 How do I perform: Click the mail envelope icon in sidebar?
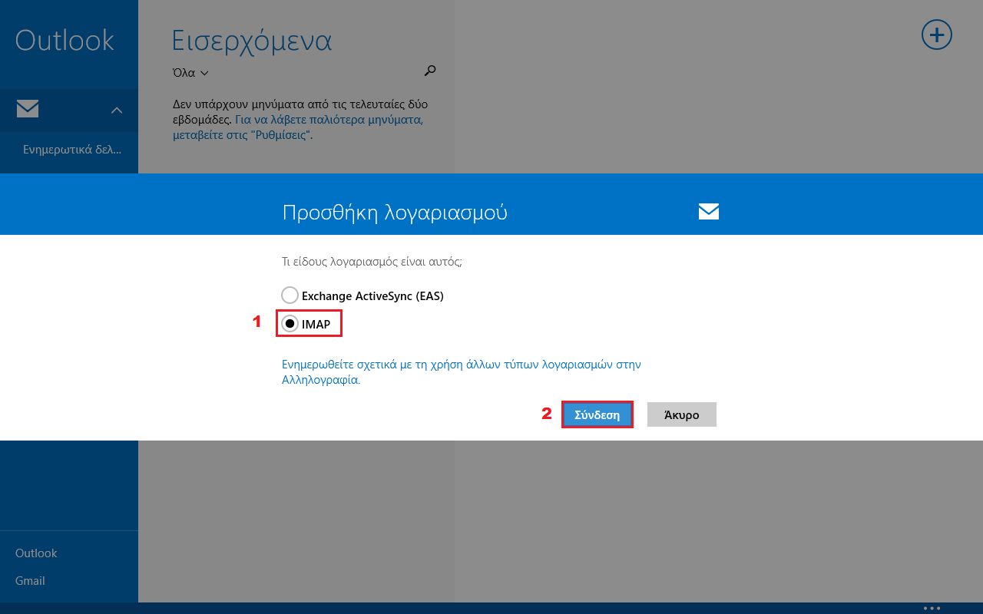28,109
